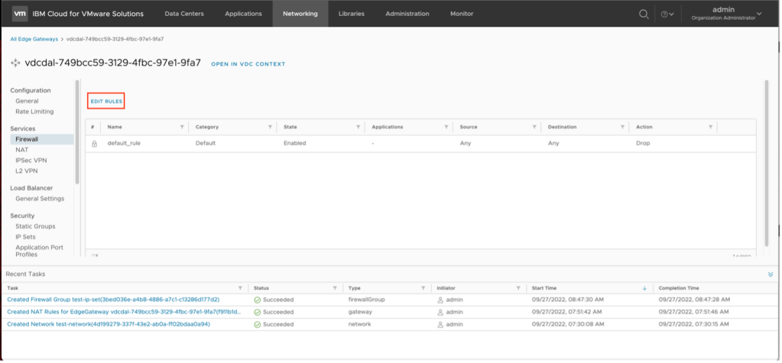The width and height of the screenshot is (782, 363).
Task: Click the search magnifier icon
Action: point(644,14)
